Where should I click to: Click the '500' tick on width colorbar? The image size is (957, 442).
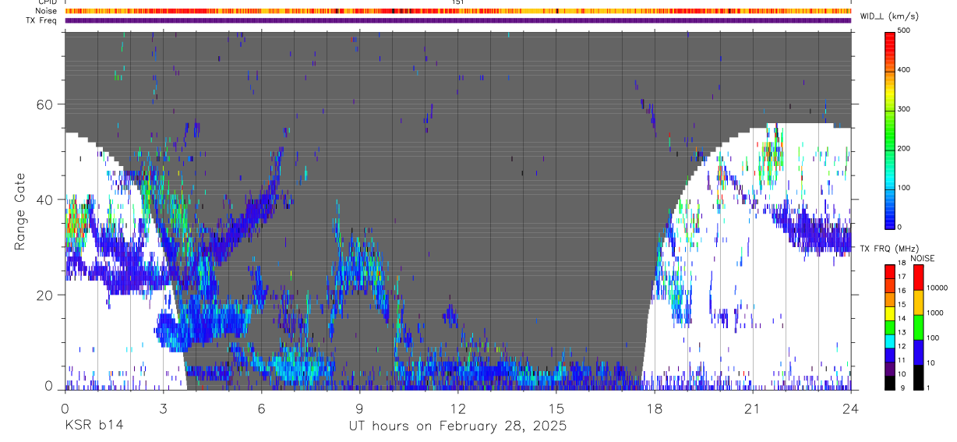click(x=904, y=30)
